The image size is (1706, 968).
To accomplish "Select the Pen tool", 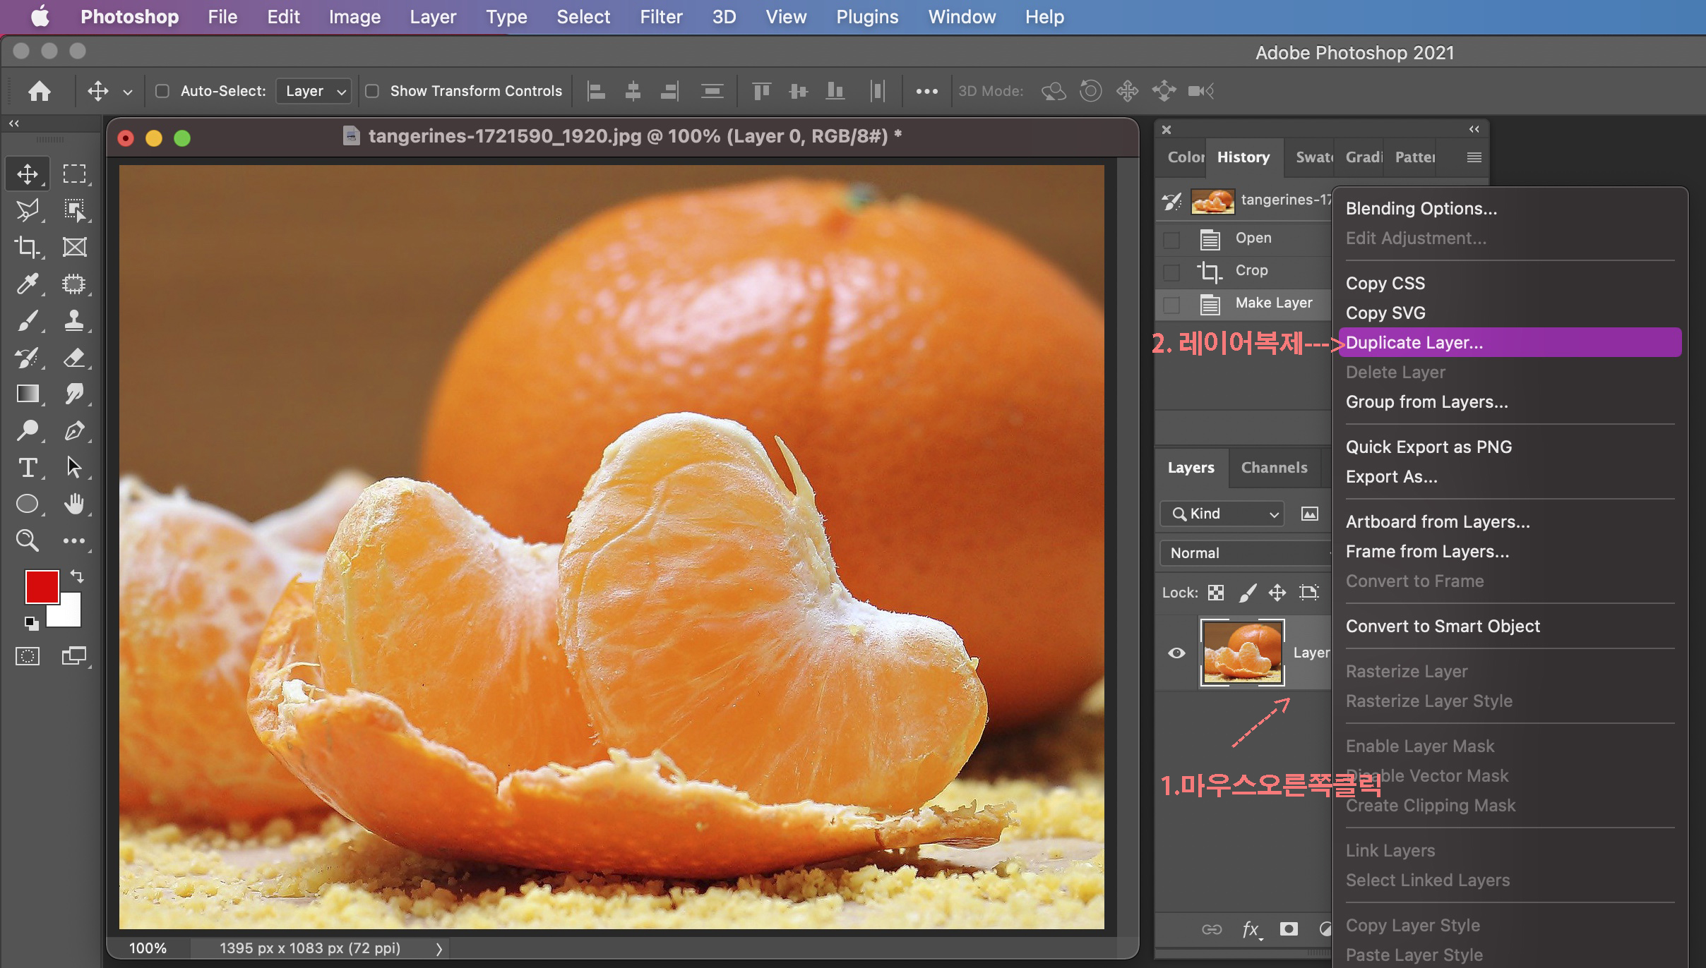I will (73, 430).
